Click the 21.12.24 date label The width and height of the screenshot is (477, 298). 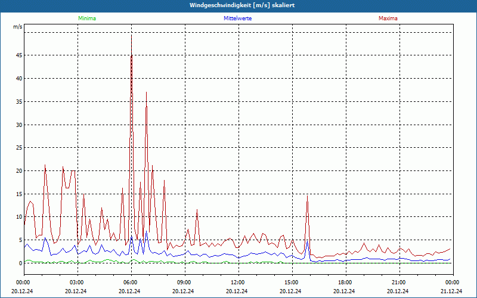pyautogui.click(x=451, y=291)
